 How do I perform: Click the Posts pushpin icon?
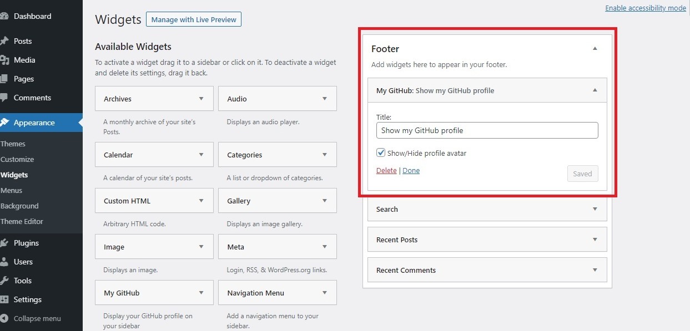click(x=4, y=41)
